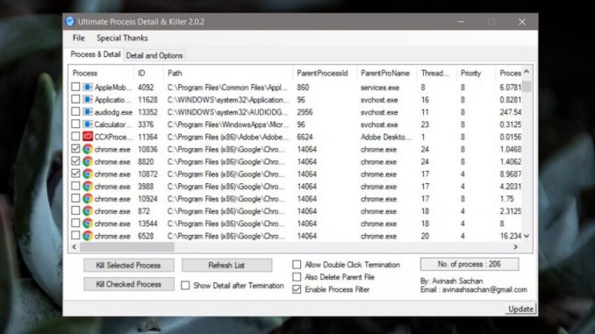This screenshot has width=595, height=334.
Task: Click the Adobe Deskto parent name cell
Action: point(385,137)
